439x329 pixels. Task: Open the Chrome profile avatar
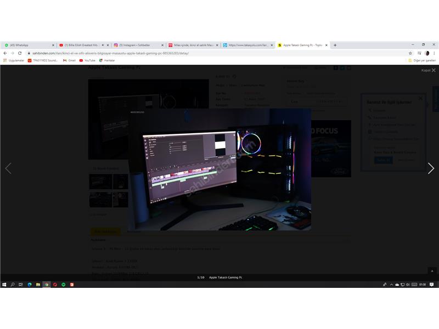(x=427, y=53)
